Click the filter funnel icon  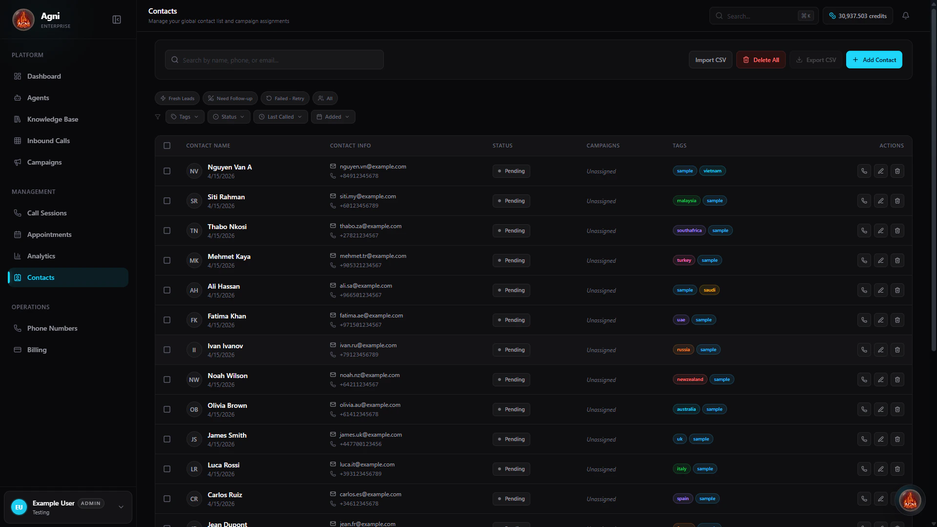(x=158, y=117)
